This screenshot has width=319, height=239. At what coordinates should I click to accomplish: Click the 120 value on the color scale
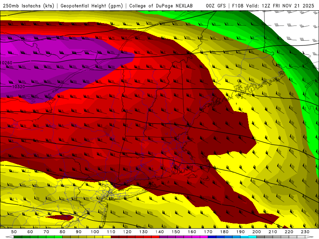coord(127,232)
